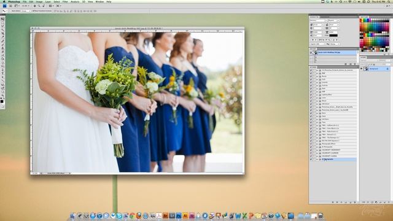Select the Horizontal Type tool
Screen dimensions: 393x221
(2, 73)
